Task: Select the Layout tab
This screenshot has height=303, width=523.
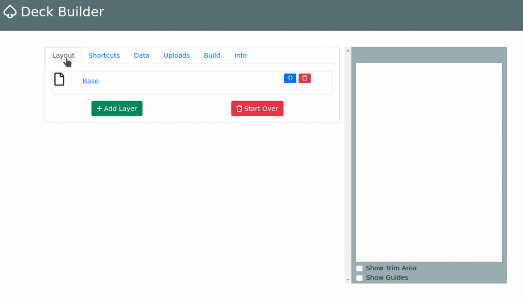Action: 63,56
